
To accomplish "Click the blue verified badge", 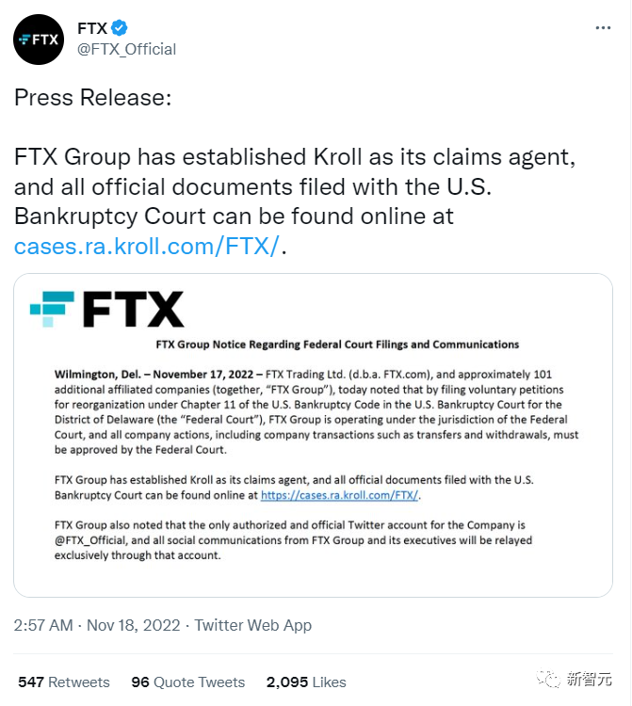I will [x=119, y=28].
